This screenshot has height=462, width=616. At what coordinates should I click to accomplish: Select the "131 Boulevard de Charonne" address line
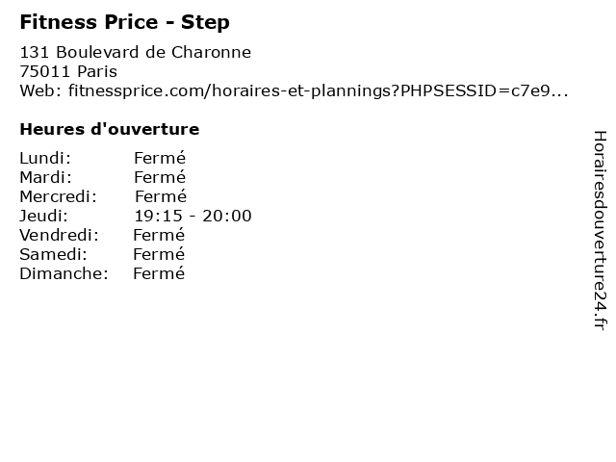(135, 52)
